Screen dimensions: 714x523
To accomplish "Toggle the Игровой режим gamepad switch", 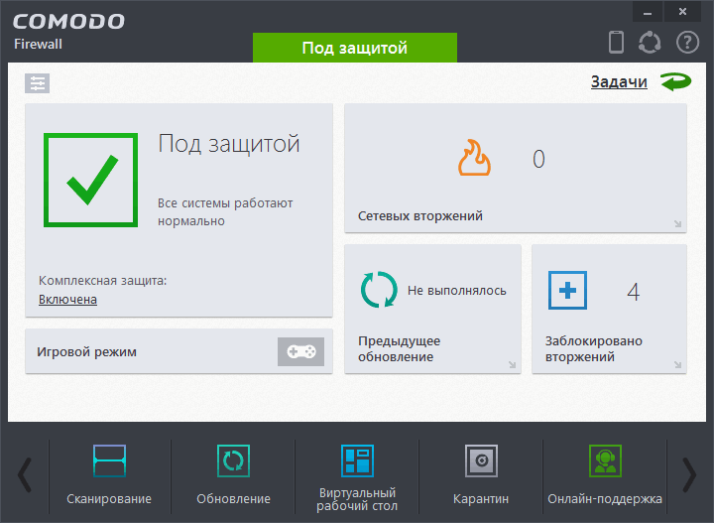I will coord(301,351).
